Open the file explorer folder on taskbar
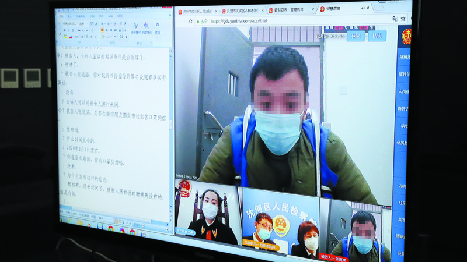 pos(80,222)
